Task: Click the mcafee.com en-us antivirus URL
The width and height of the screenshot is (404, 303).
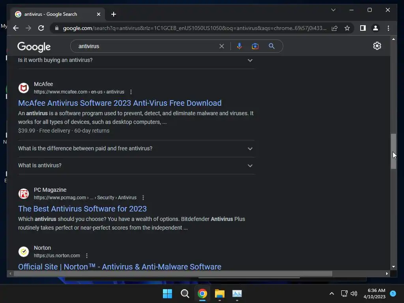Action: pos(79,92)
